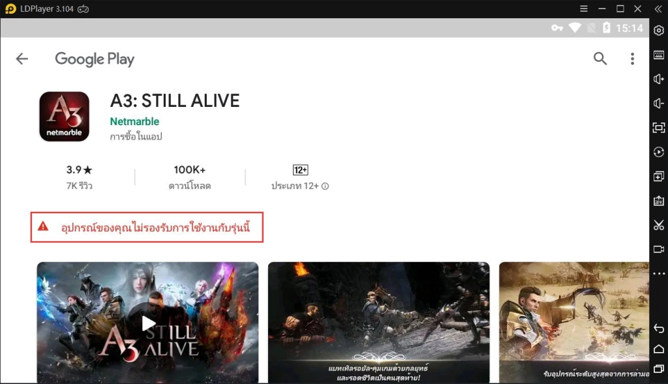Click the 15:14 clock display
The image size is (668, 384).
(630, 28)
